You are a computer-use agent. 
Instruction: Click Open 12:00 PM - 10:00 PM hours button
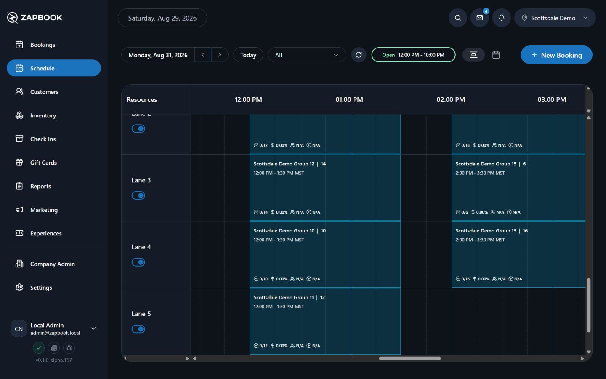pos(413,55)
